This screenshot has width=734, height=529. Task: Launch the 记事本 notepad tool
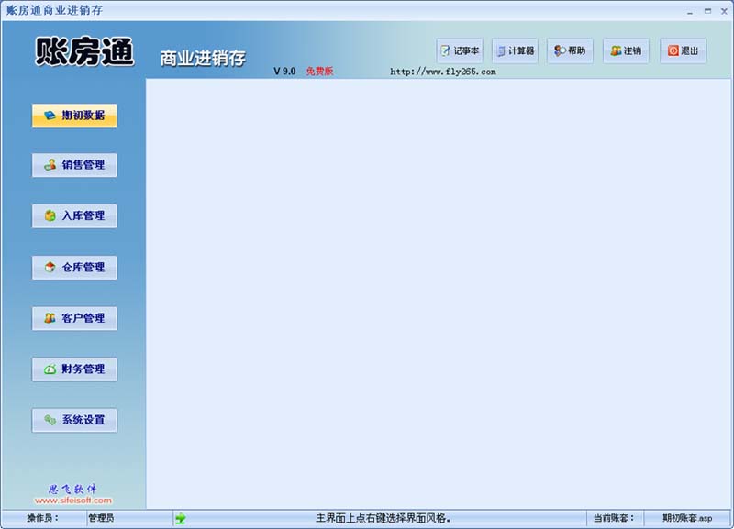click(x=460, y=50)
